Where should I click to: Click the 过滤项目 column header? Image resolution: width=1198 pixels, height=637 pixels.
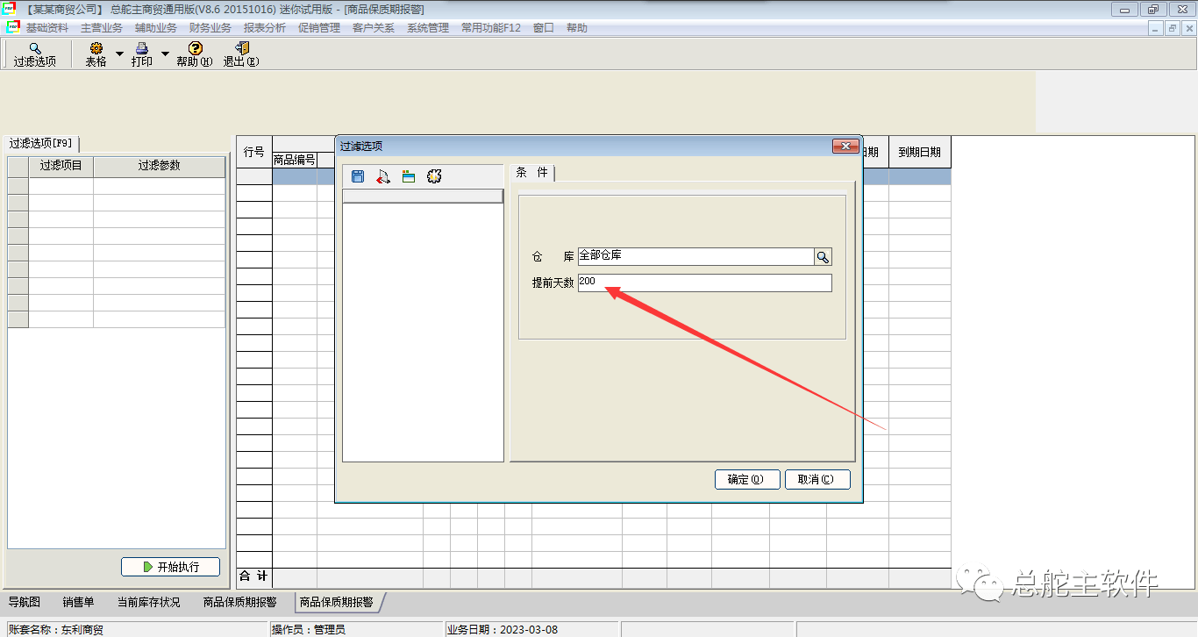click(x=61, y=165)
